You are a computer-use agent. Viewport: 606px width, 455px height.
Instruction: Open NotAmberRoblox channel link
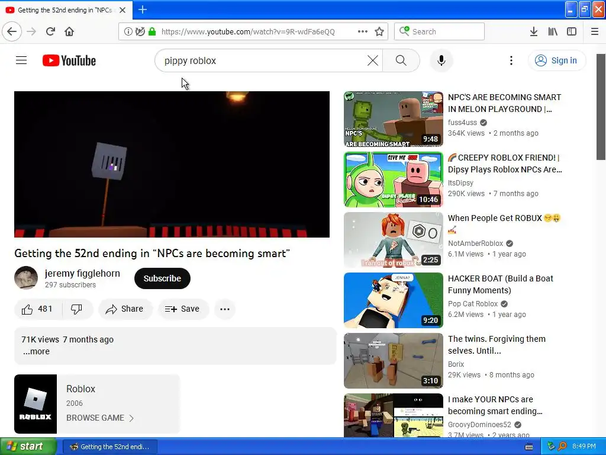[476, 243]
